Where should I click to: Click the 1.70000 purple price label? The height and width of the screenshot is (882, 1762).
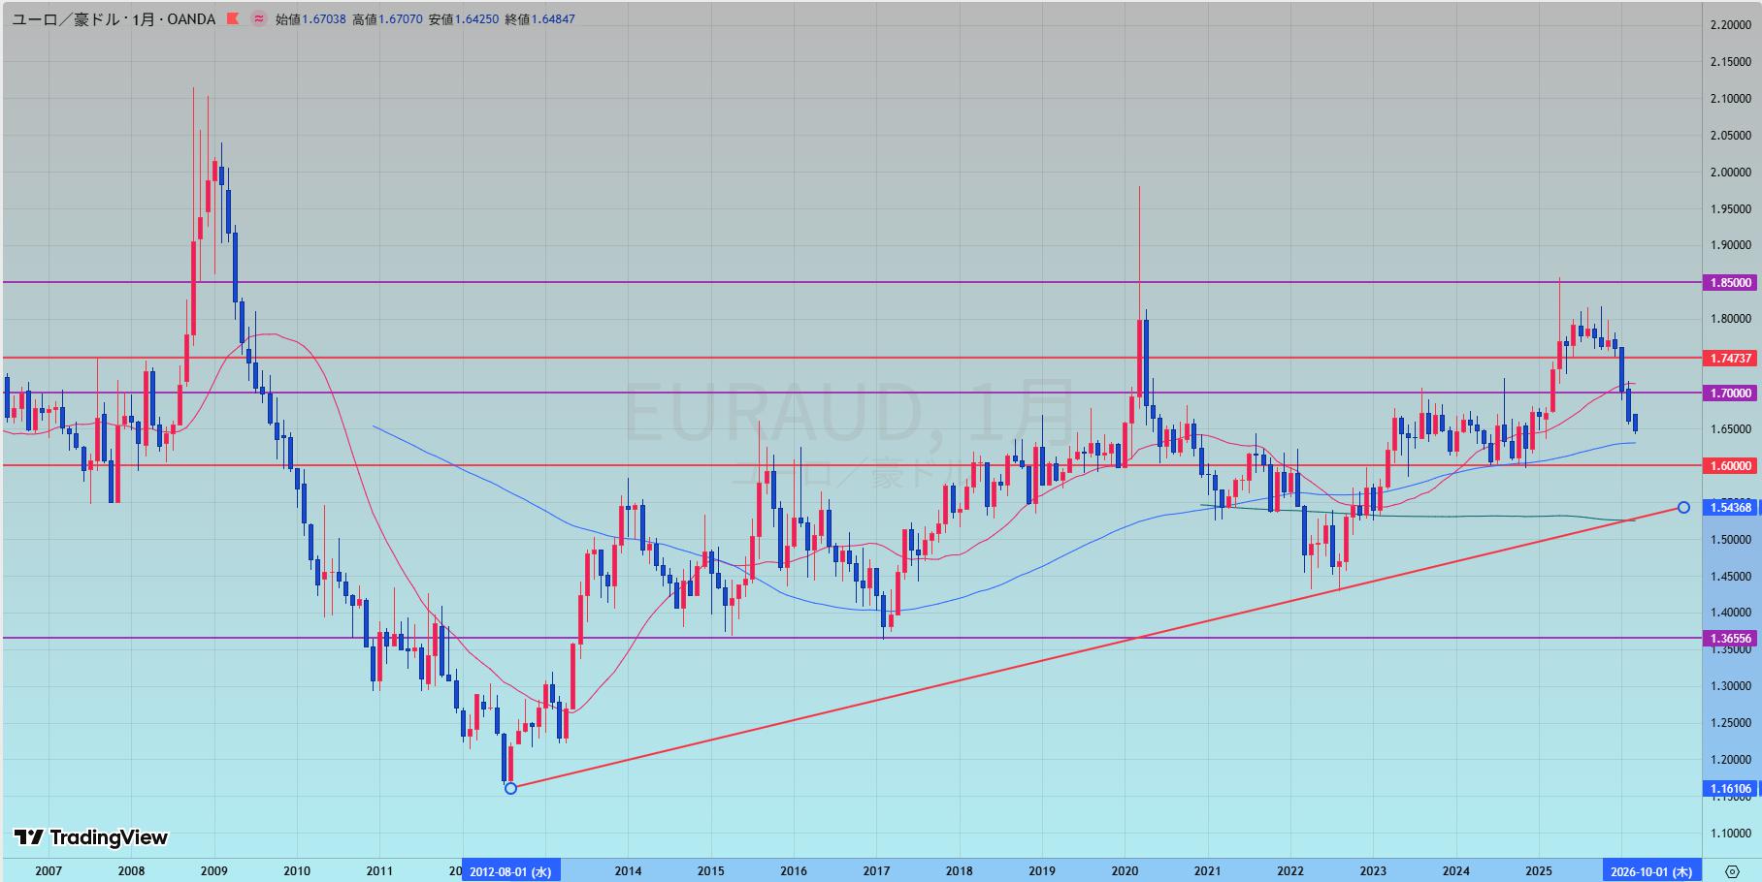tap(1731, 394)
